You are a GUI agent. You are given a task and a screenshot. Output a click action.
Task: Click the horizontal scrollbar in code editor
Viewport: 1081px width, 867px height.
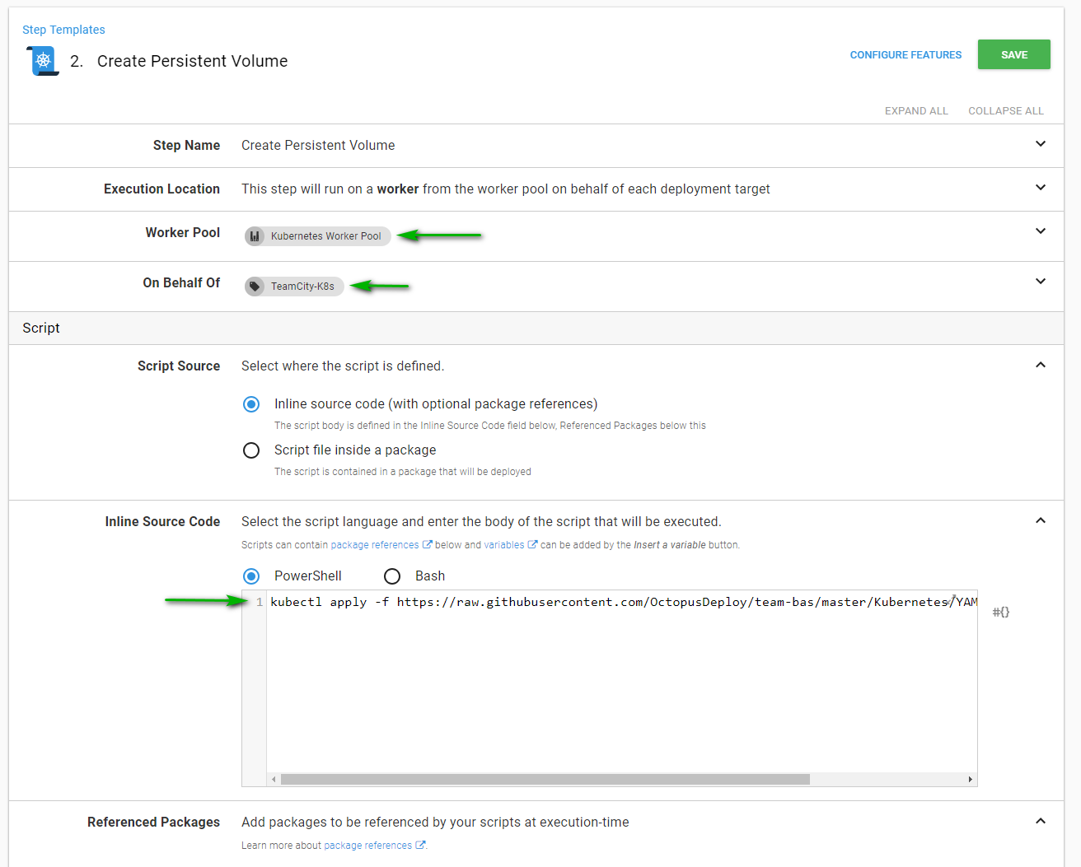click(545, 779)
